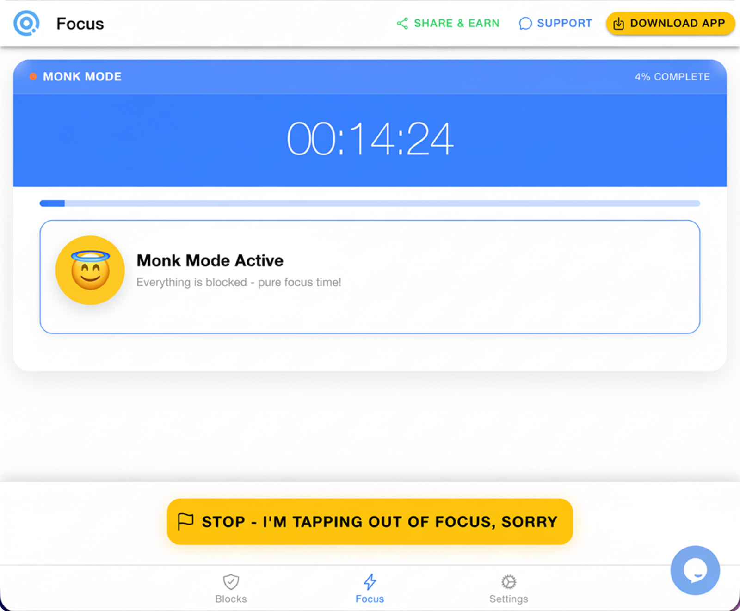Open the Settings tab label

(509, 599)
